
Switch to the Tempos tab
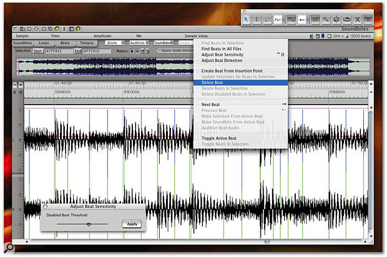(87, 43)
